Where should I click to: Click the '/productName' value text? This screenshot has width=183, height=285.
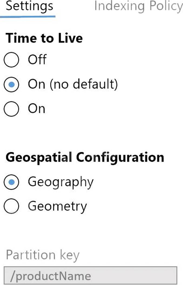pyautogui.click(x=51, y=276)
